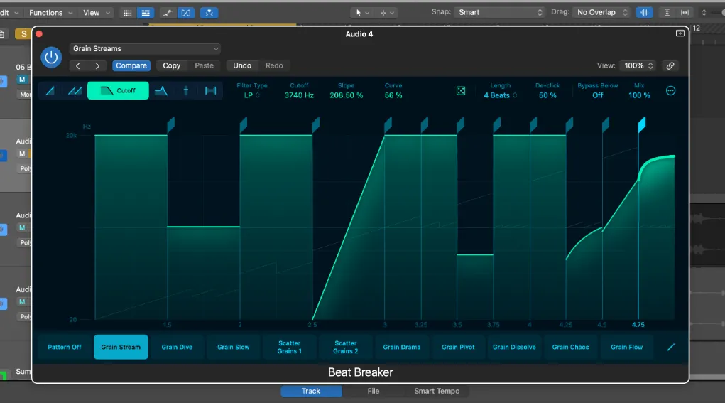Open the View 100% size dropdown
The width and height of the screenshot is (725, 403).
point(638,65)
